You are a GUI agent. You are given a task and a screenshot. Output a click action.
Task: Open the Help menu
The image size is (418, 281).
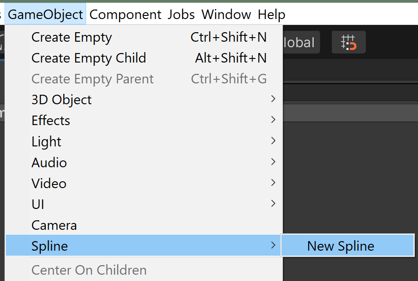pos(271,14)
